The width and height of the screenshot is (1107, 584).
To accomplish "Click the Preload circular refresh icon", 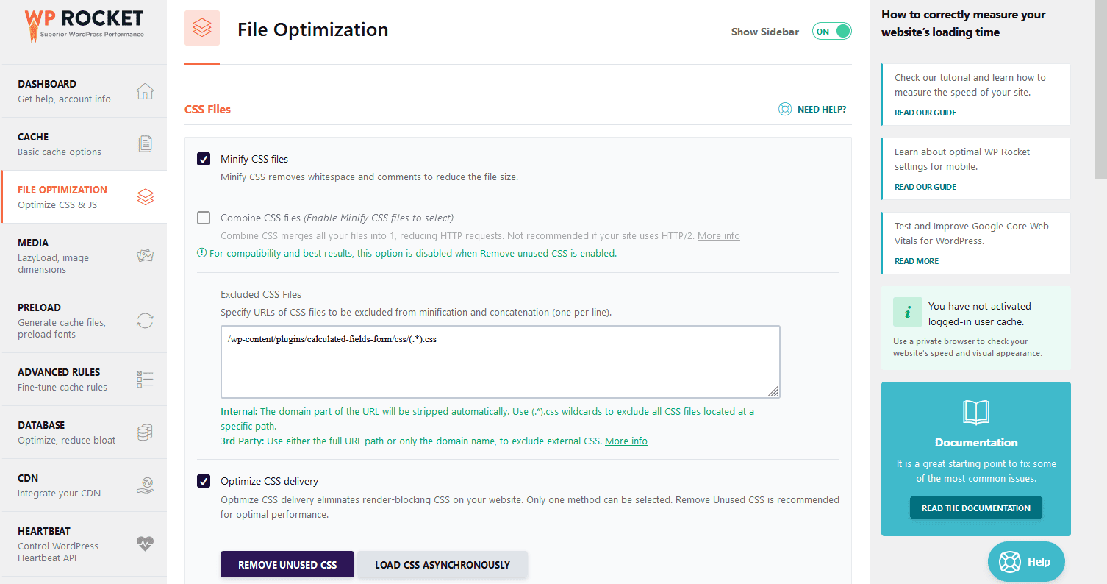I will tap(145, 321).
